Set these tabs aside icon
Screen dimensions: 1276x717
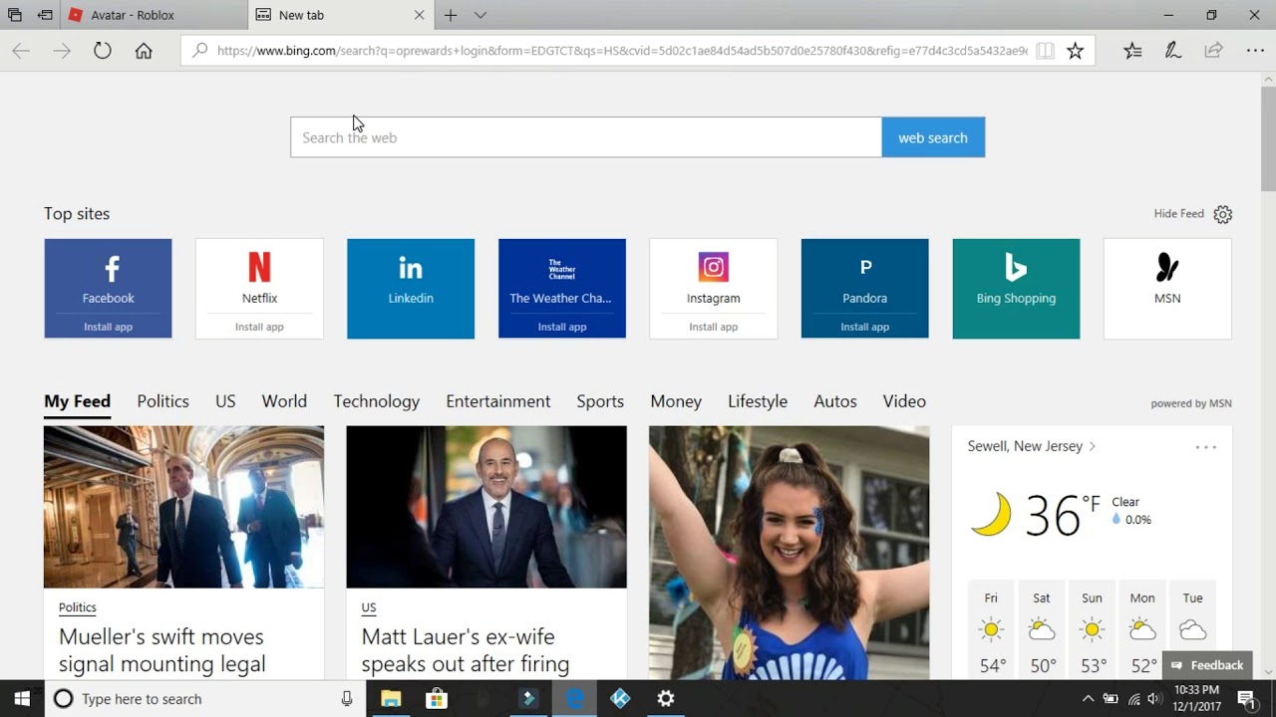45,15
